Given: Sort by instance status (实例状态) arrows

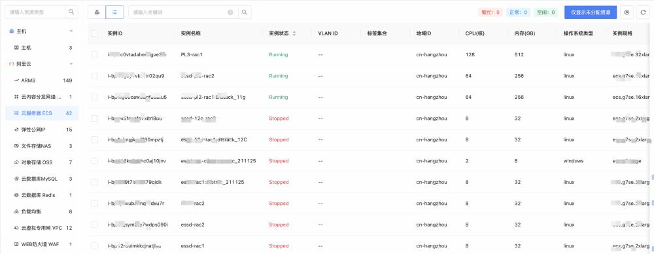Looking at the screenshot, I should [294, 33].
